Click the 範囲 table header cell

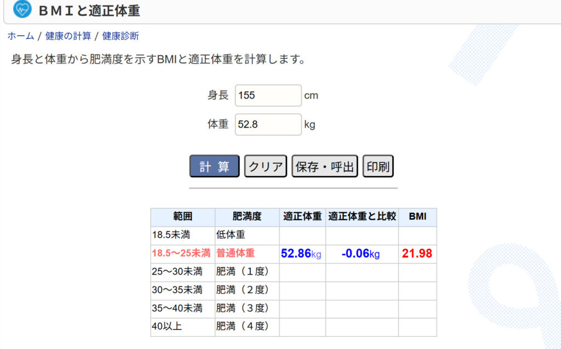[x=181, y=217]
